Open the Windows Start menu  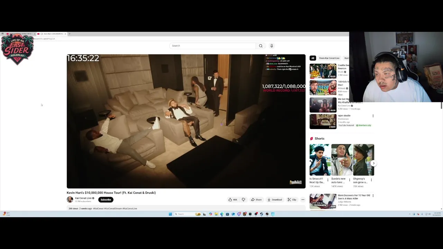(x=170, y=214)
